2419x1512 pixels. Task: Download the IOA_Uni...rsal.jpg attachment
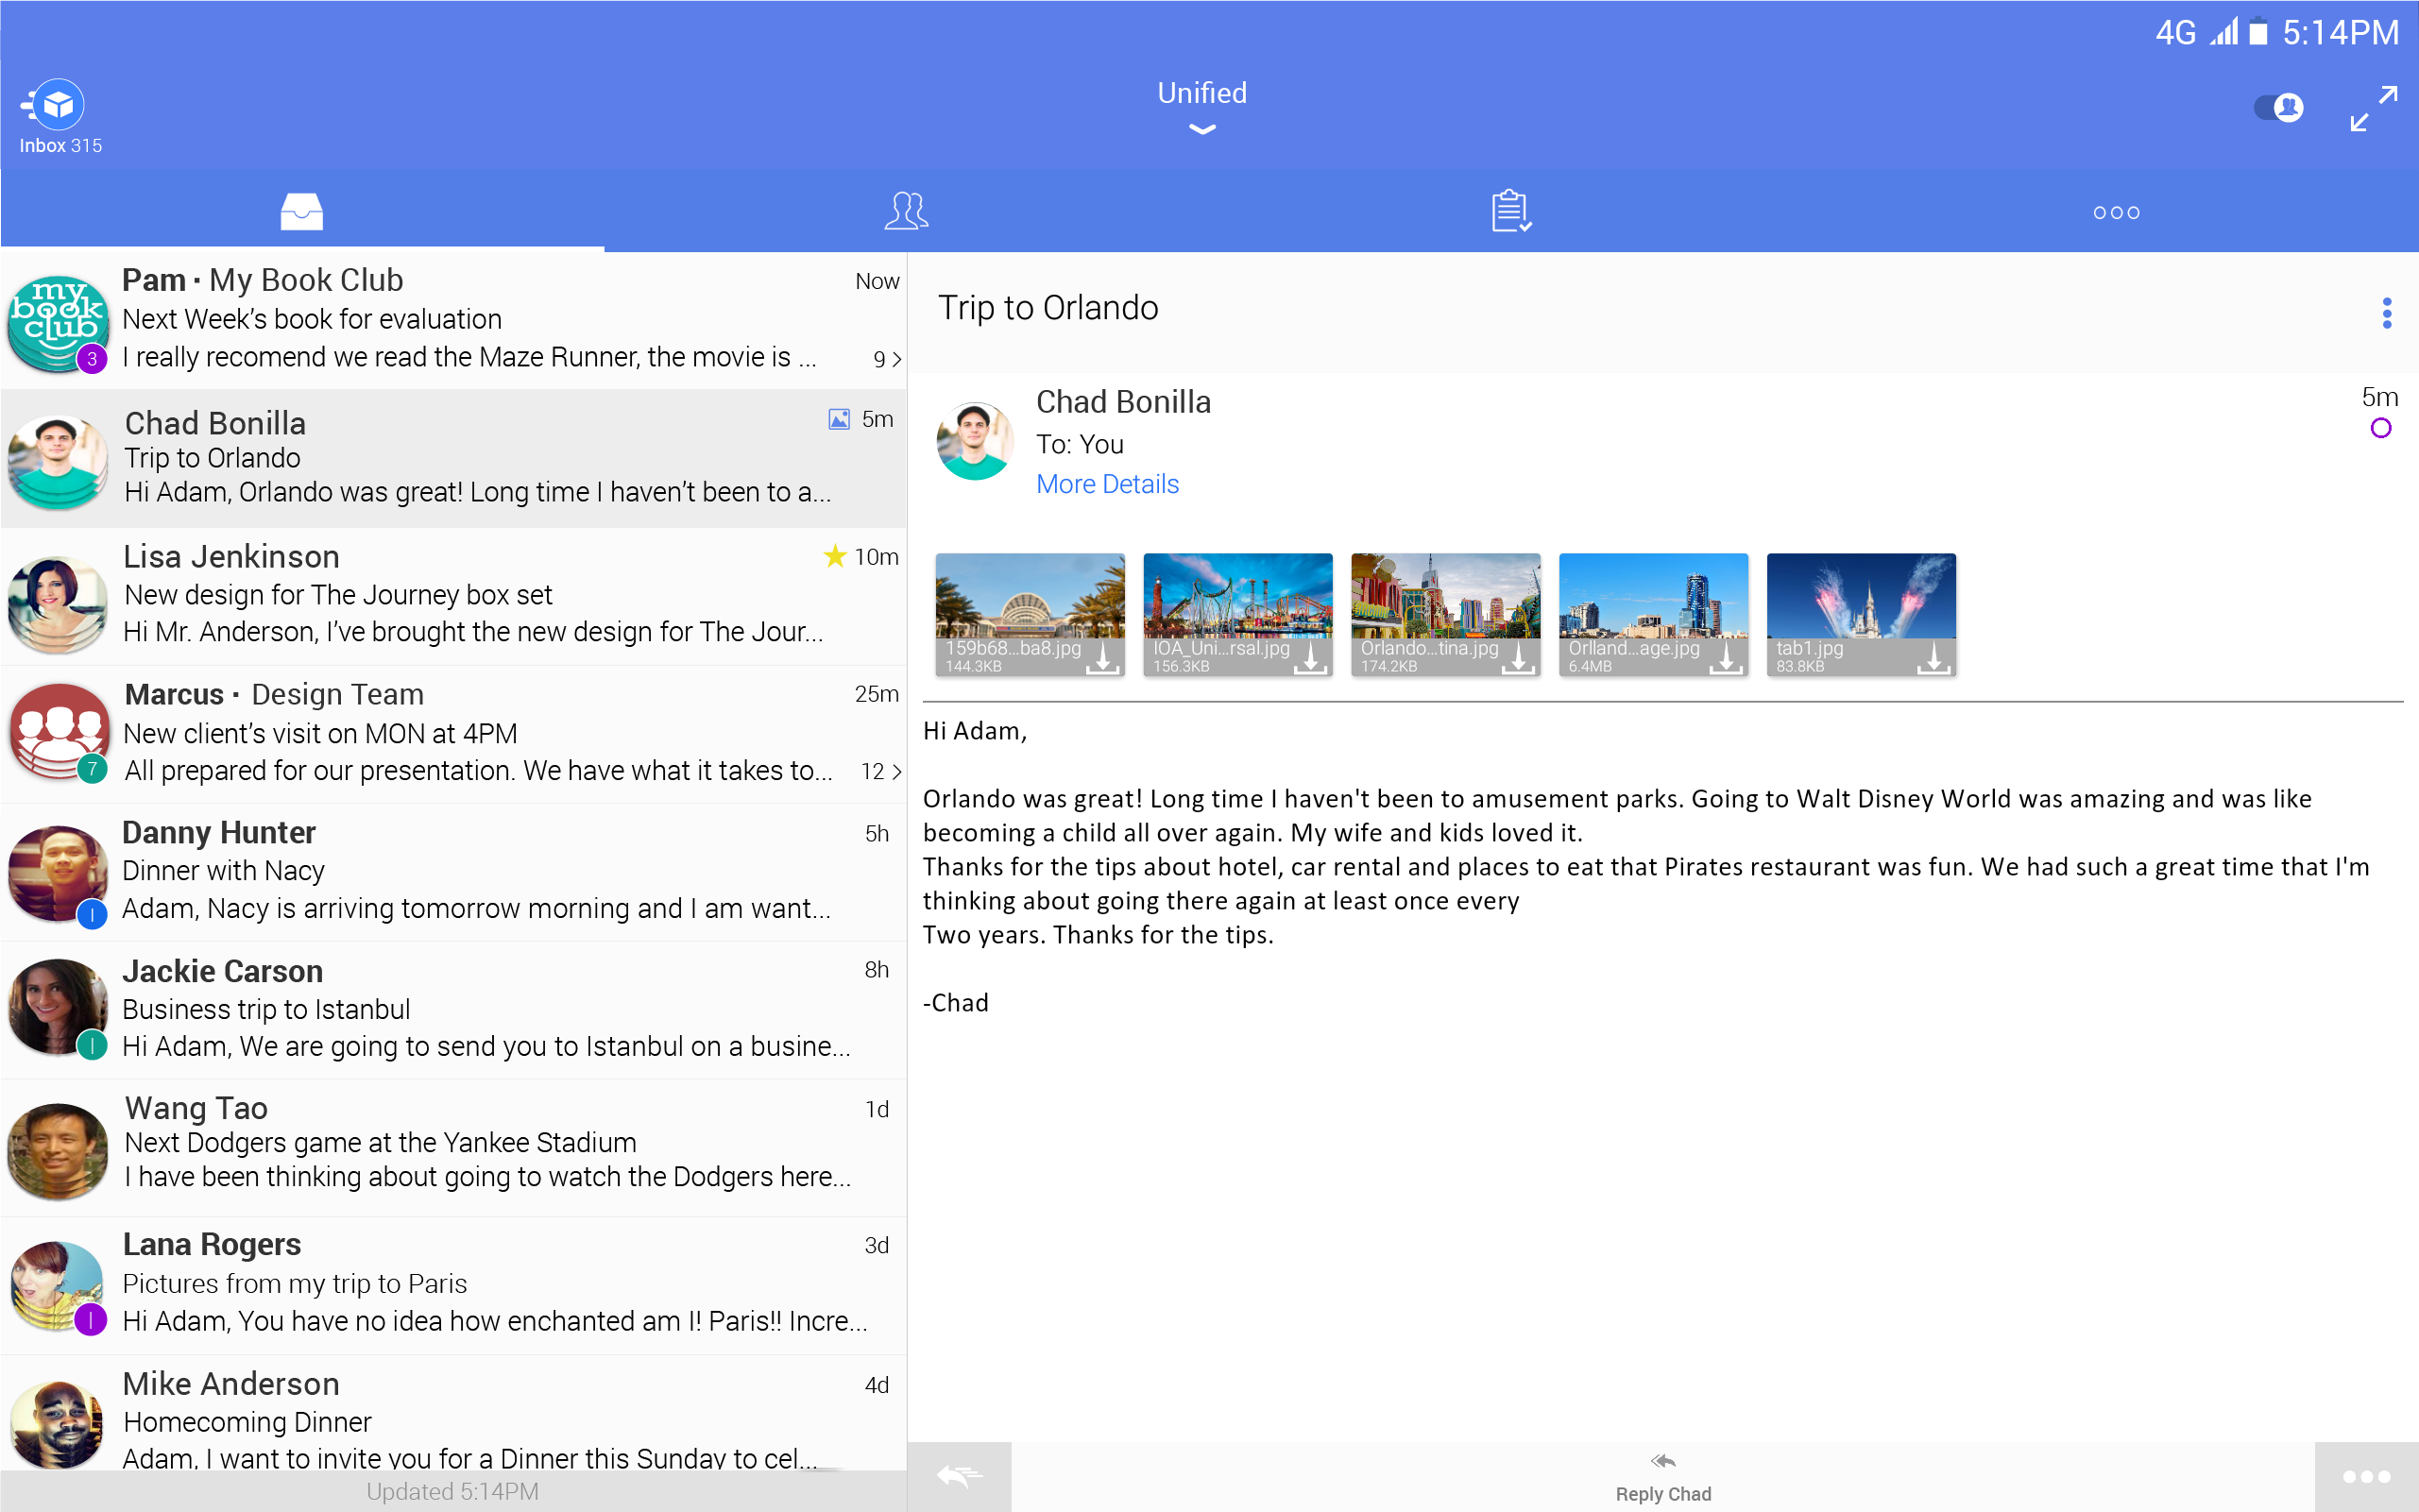coord(1313,661)
